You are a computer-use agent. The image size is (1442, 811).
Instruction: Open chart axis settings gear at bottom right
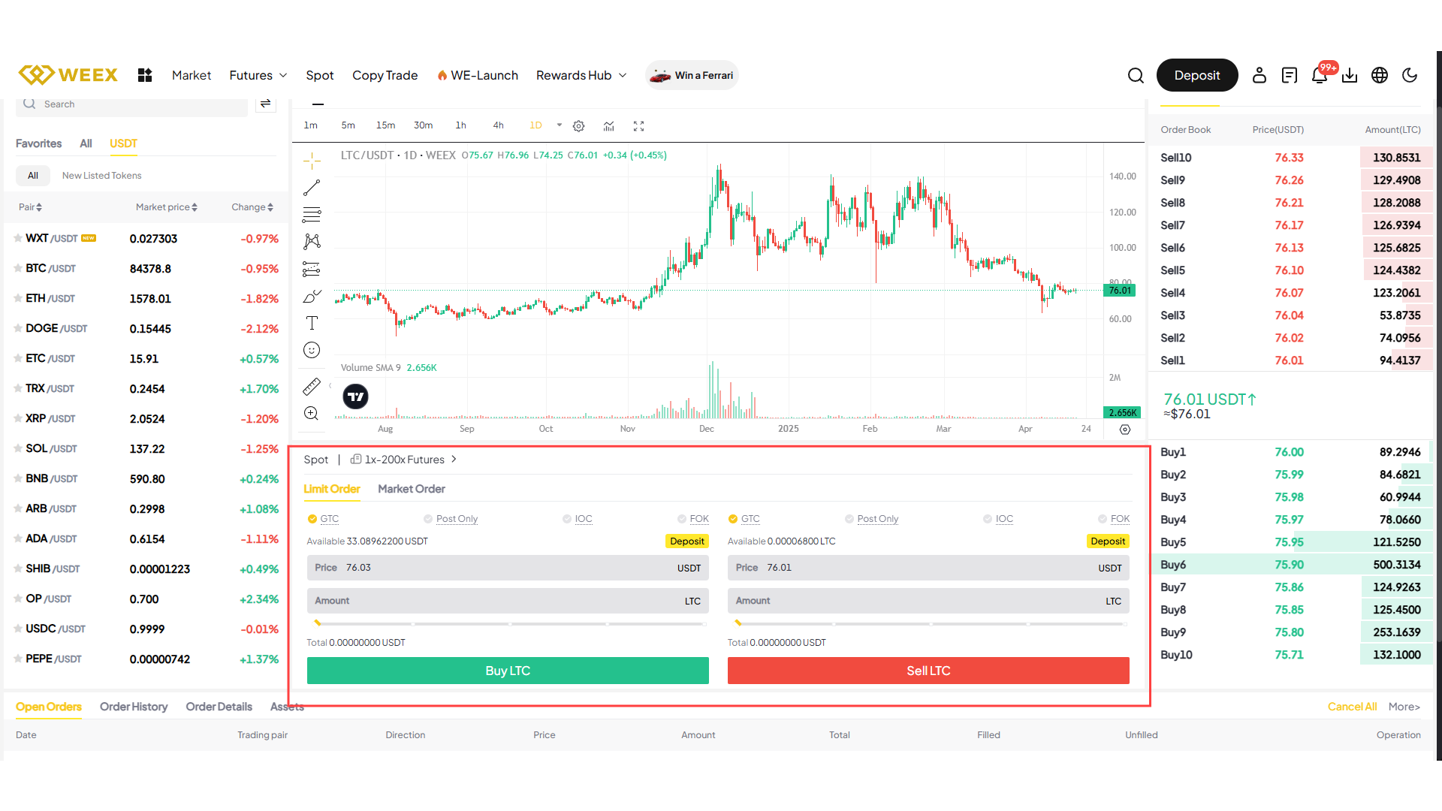pyautogui.click(x=1124, y=430)
